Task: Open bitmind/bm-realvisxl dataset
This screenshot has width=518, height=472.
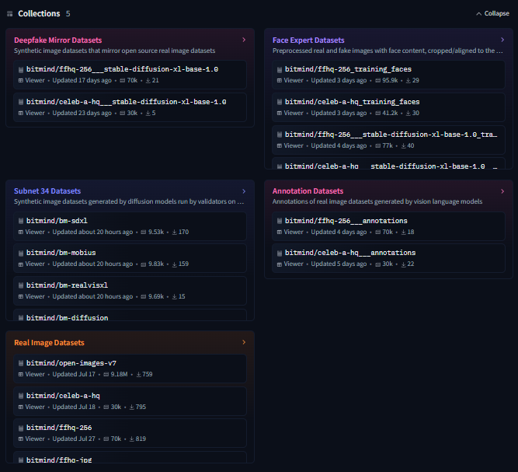Action: (x=130, y=291)
